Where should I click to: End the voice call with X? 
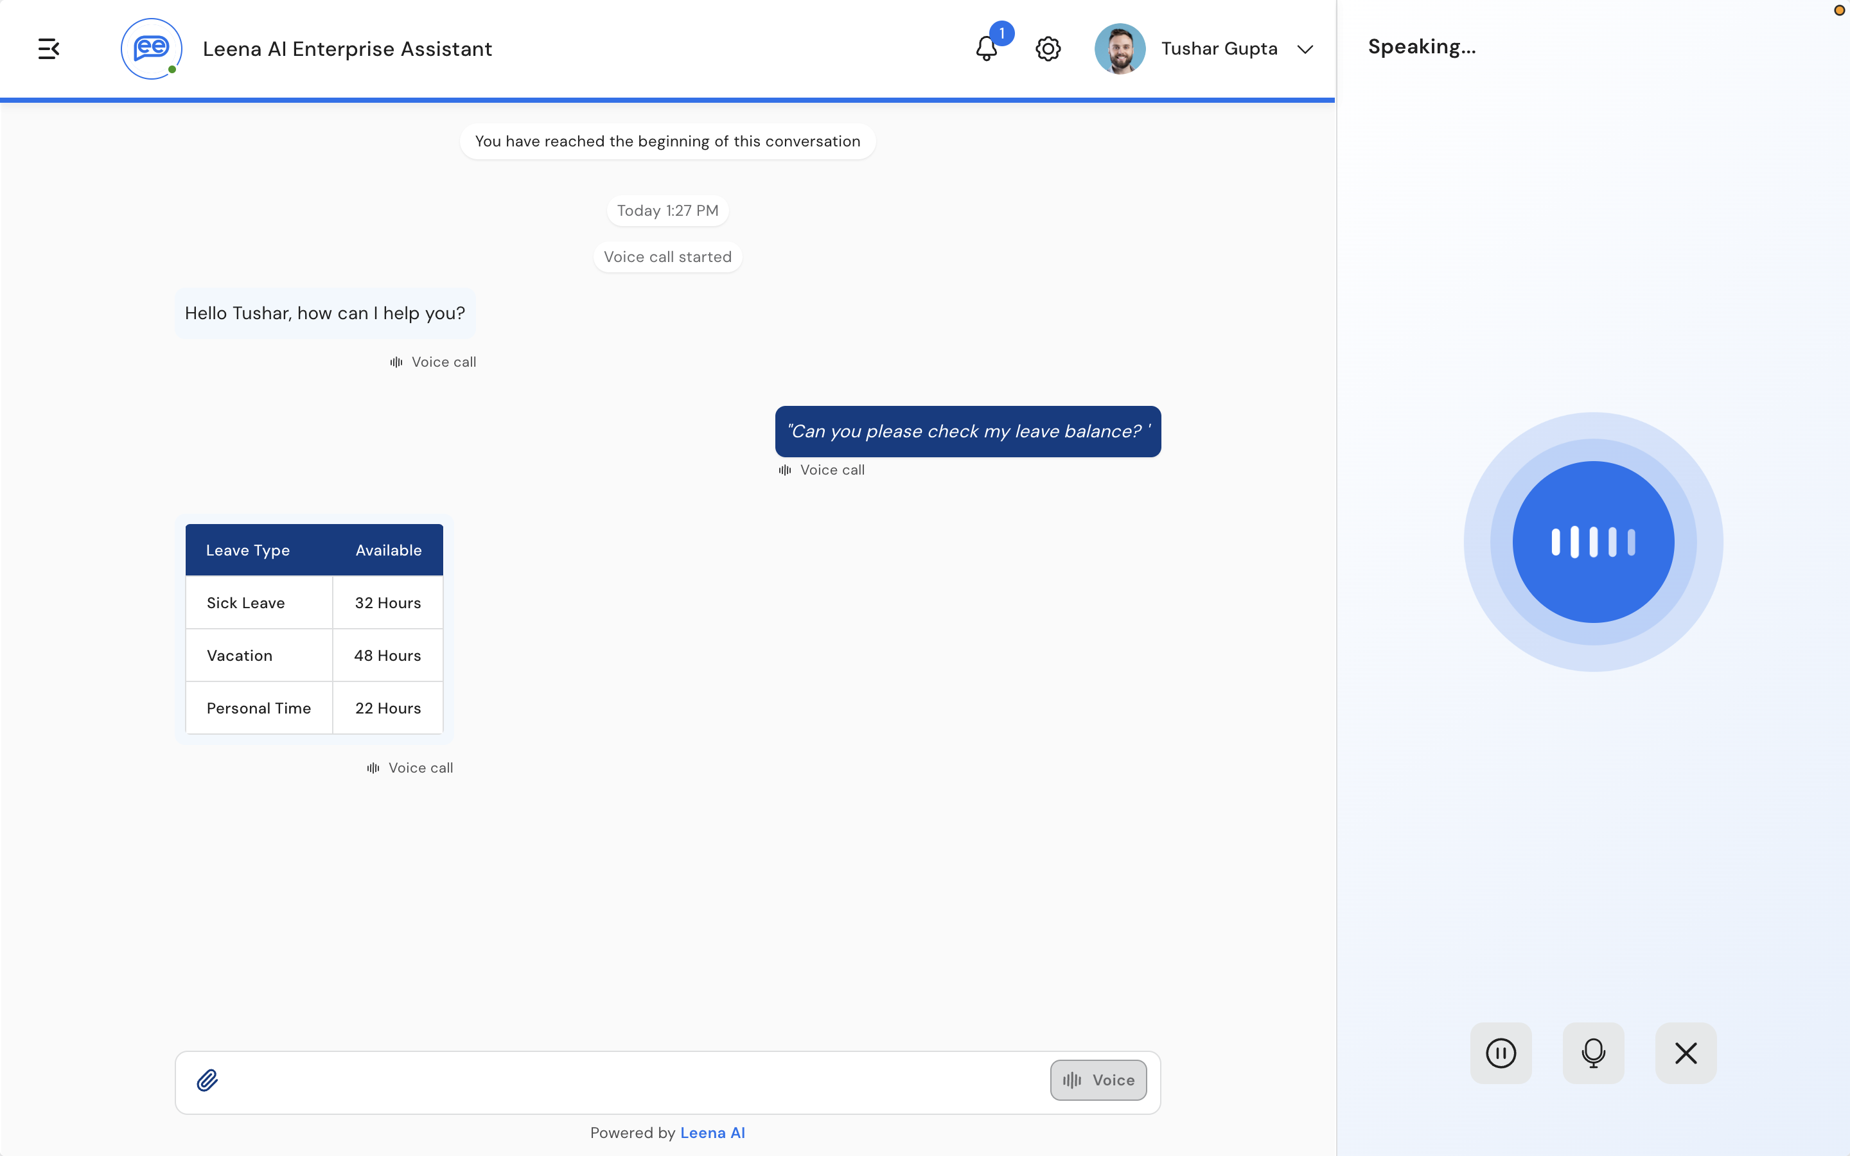[1686, 1053]
